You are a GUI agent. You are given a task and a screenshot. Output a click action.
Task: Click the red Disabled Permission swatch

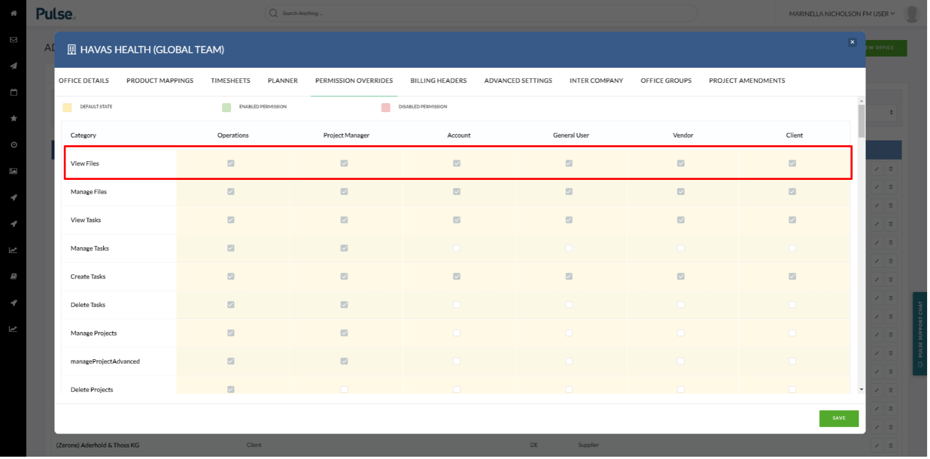tap(387, 108)
